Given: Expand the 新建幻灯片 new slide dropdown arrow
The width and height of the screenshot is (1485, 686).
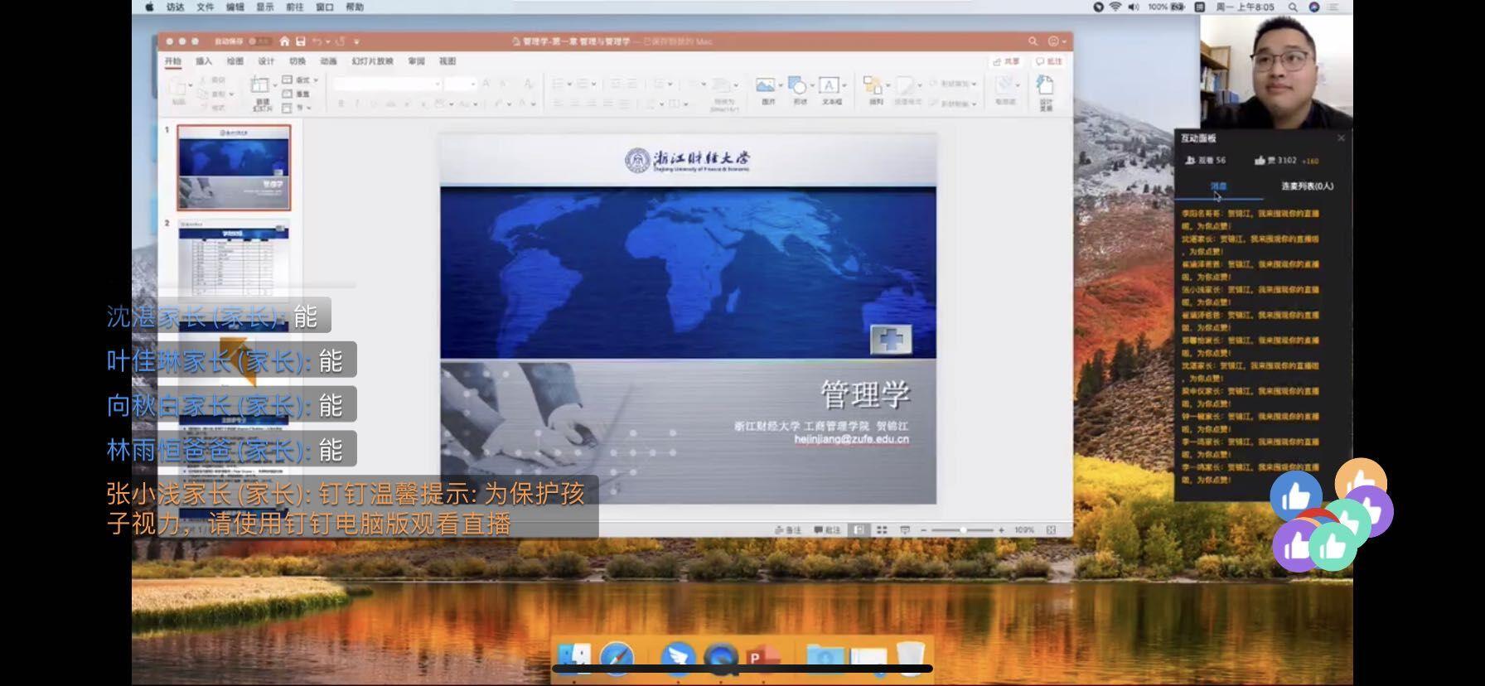Looking at the screenshot, I should (x=274, y=85).
